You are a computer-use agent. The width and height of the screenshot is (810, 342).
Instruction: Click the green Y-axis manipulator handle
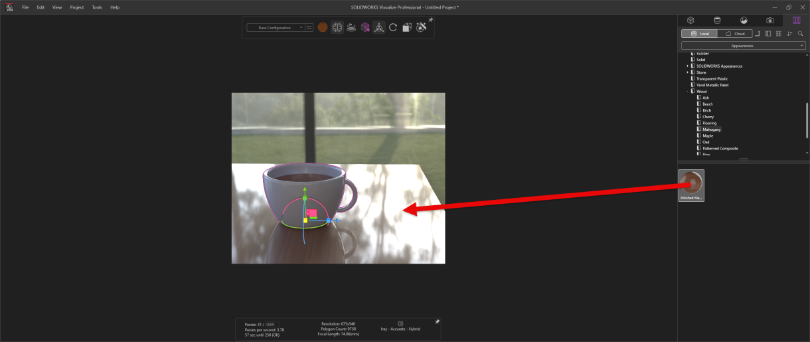coord(305,198)
